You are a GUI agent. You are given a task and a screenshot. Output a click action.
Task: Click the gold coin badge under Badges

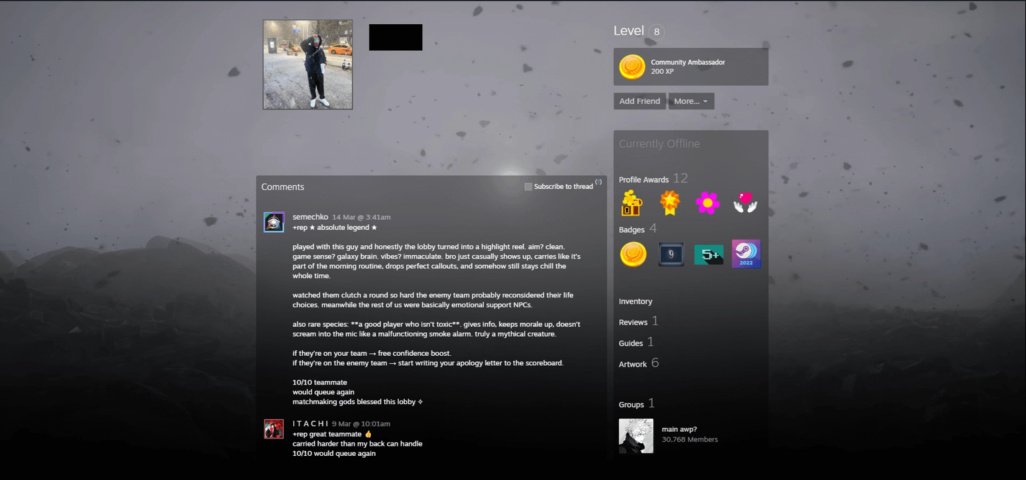click(633, 254)
